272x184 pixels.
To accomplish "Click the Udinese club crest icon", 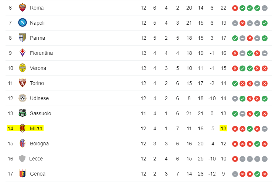I will point(22,98).
